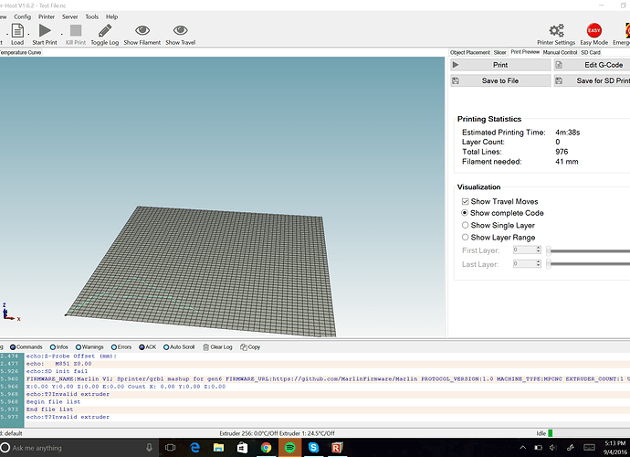Open the Manual Control tab

point(560,52)
